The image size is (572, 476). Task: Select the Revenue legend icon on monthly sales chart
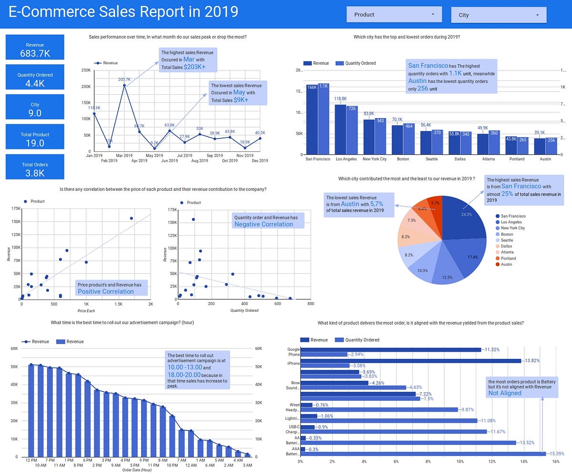coord(98,63)
